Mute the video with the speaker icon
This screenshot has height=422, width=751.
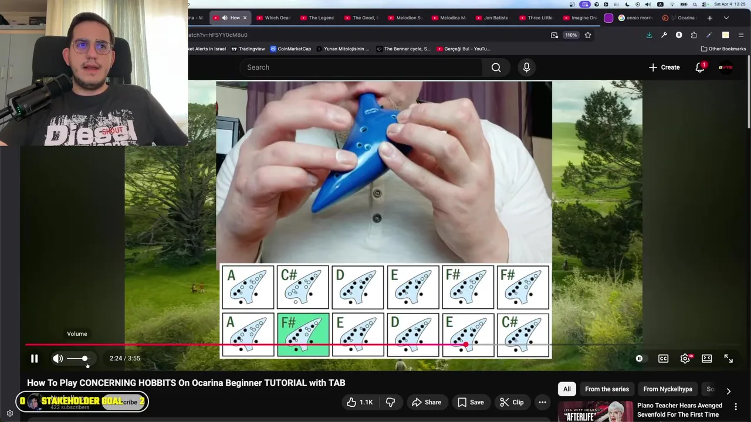point(57,358)
